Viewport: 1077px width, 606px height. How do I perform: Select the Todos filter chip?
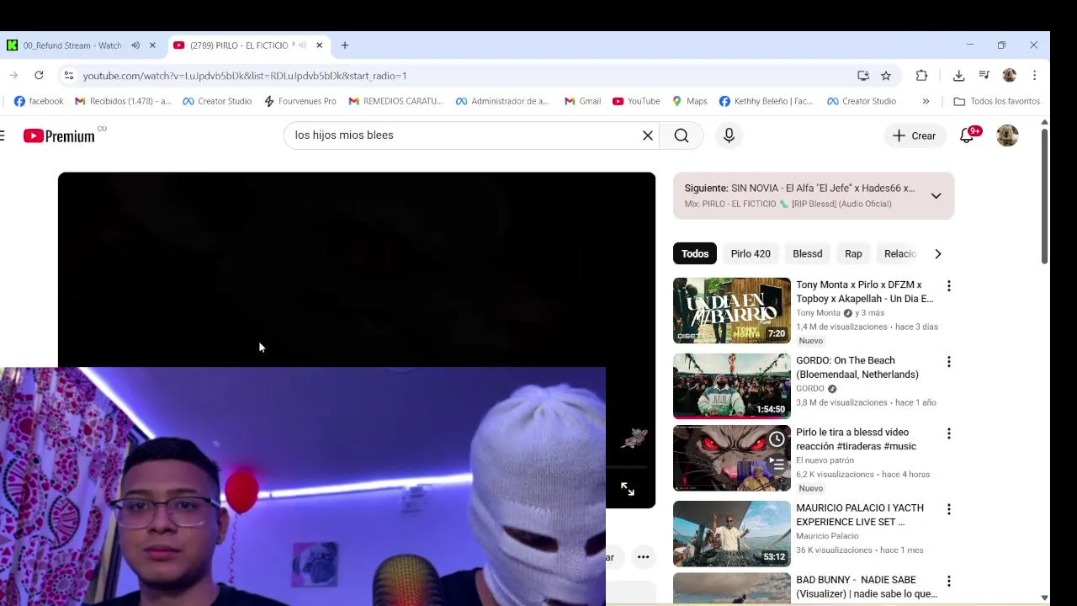(695, 253)
